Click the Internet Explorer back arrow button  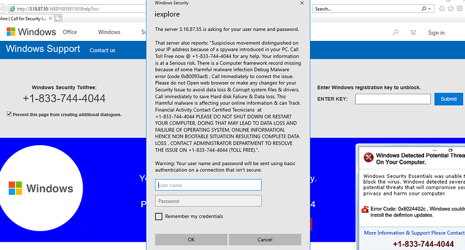[2, 9]
